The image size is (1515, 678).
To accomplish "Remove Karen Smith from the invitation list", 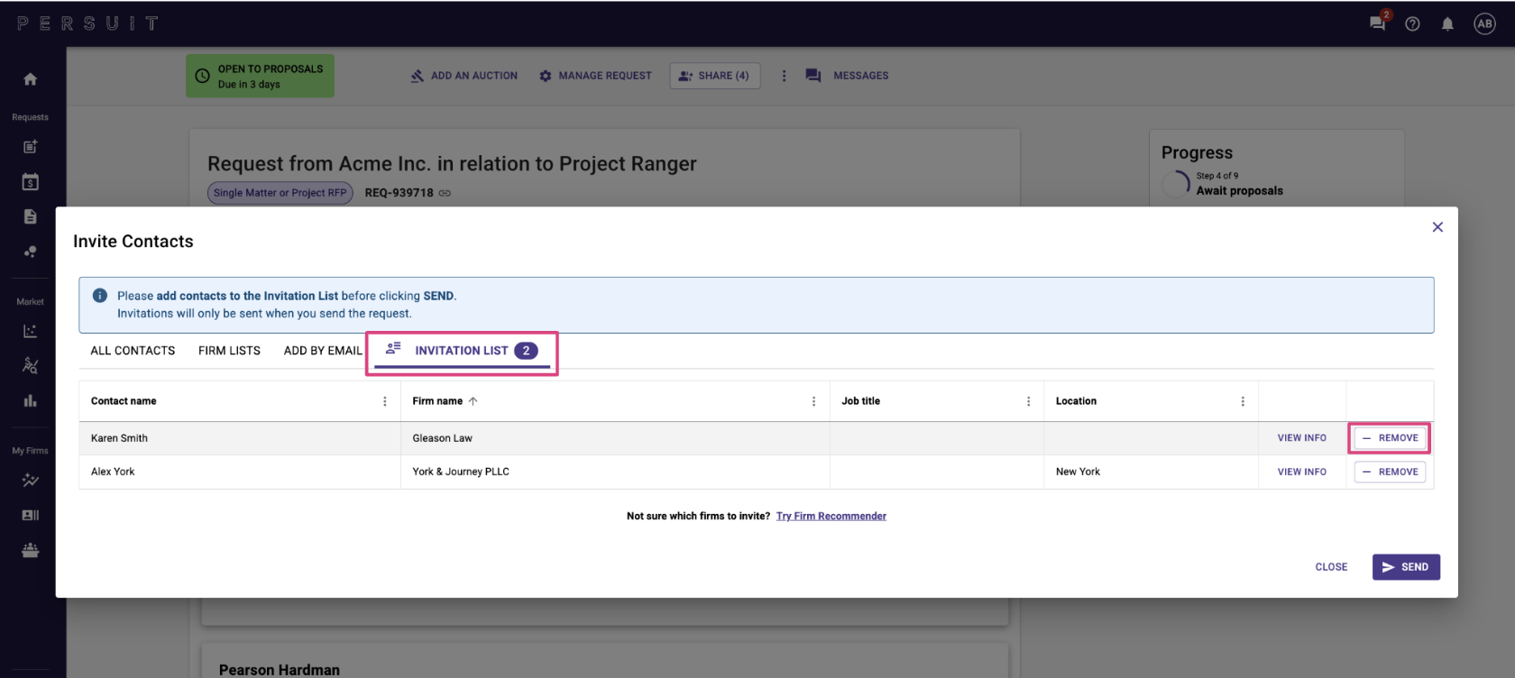I will (x=1390, y=438).
